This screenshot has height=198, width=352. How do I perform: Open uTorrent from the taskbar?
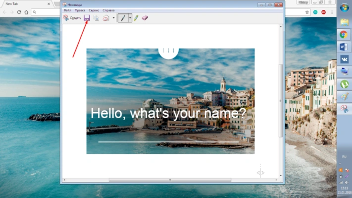pos(344,84)
